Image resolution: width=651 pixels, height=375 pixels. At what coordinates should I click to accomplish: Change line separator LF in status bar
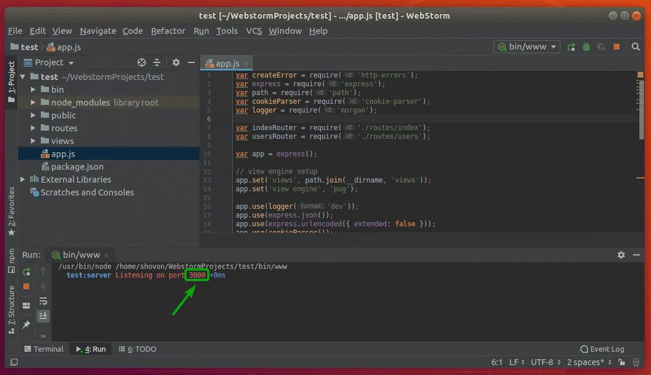516,362
